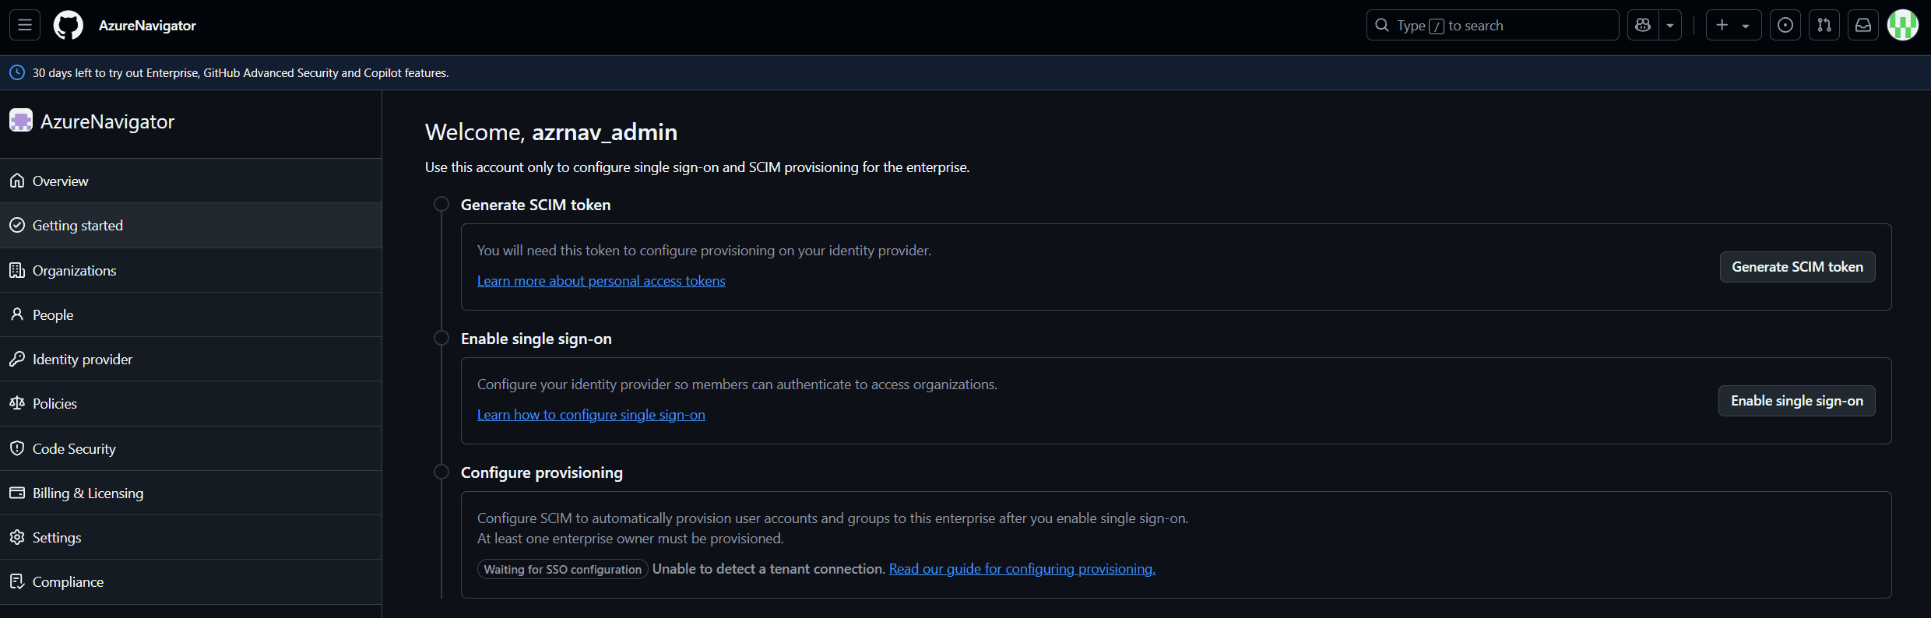The image size is (1931, 618).
Task: Open the Pull requests icon in header
Action: pos(1824,25)
